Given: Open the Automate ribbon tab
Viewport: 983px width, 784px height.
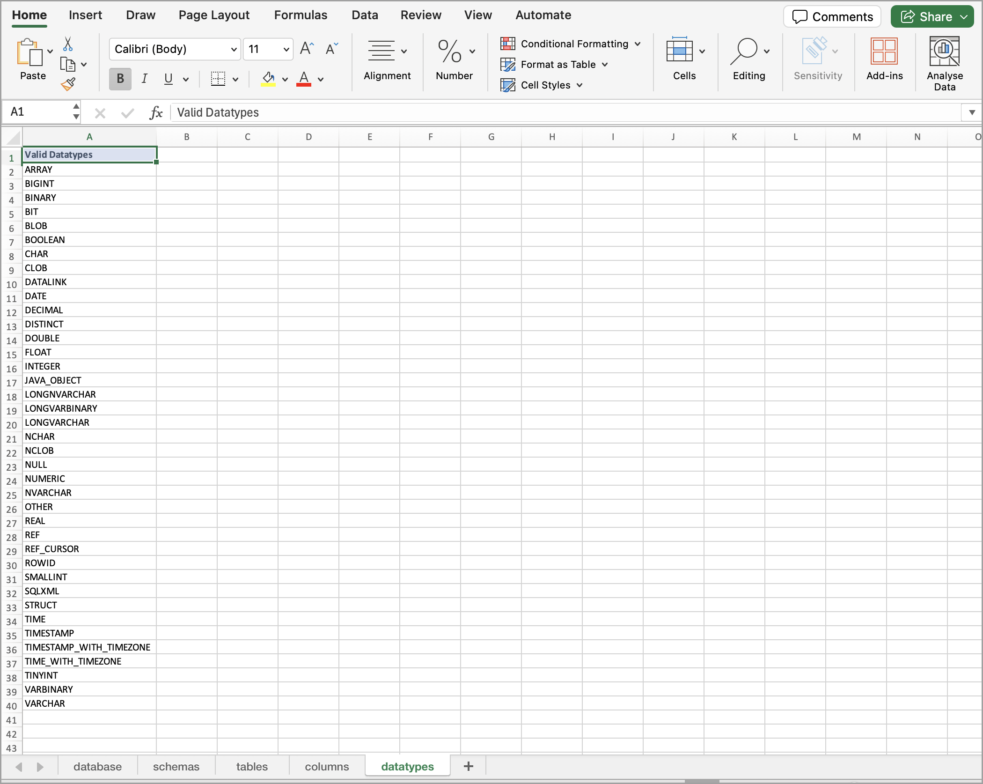Looking at the screenshot, I should click(543, 15).
